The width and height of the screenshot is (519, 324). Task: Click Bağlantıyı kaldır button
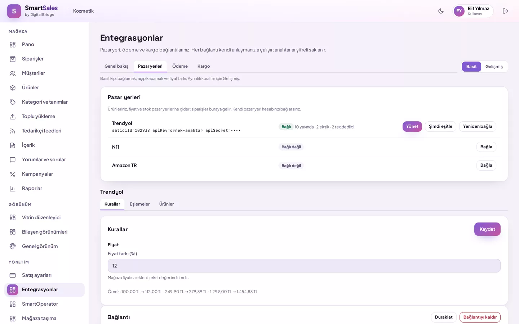480,317
